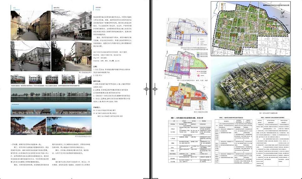Click the right page registration crosshair mark

[x=155, y=89]
